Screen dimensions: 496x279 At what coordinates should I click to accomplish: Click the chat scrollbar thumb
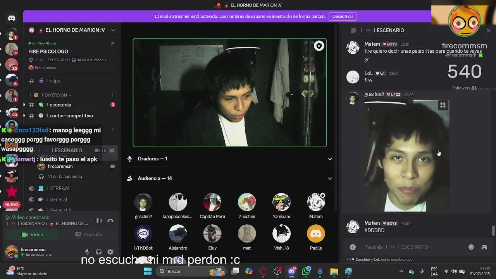(493, 231)
